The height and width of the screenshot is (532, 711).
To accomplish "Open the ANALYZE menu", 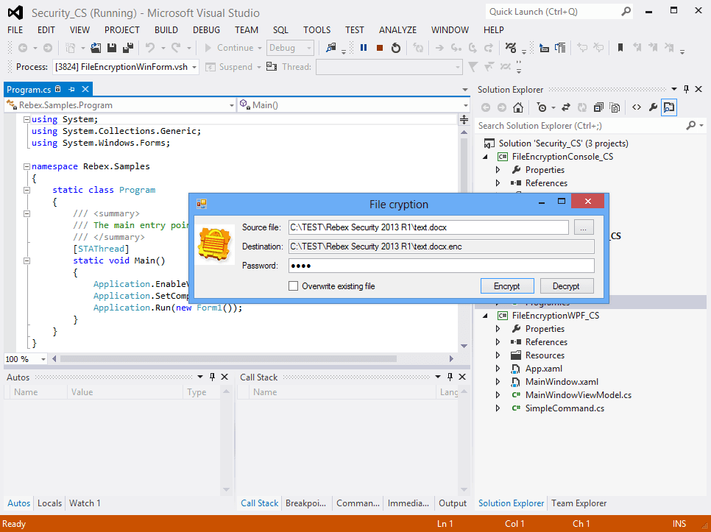I will click(397, 30).
